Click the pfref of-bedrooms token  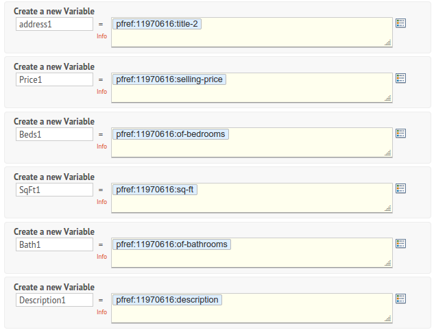(x=170, y=134)
